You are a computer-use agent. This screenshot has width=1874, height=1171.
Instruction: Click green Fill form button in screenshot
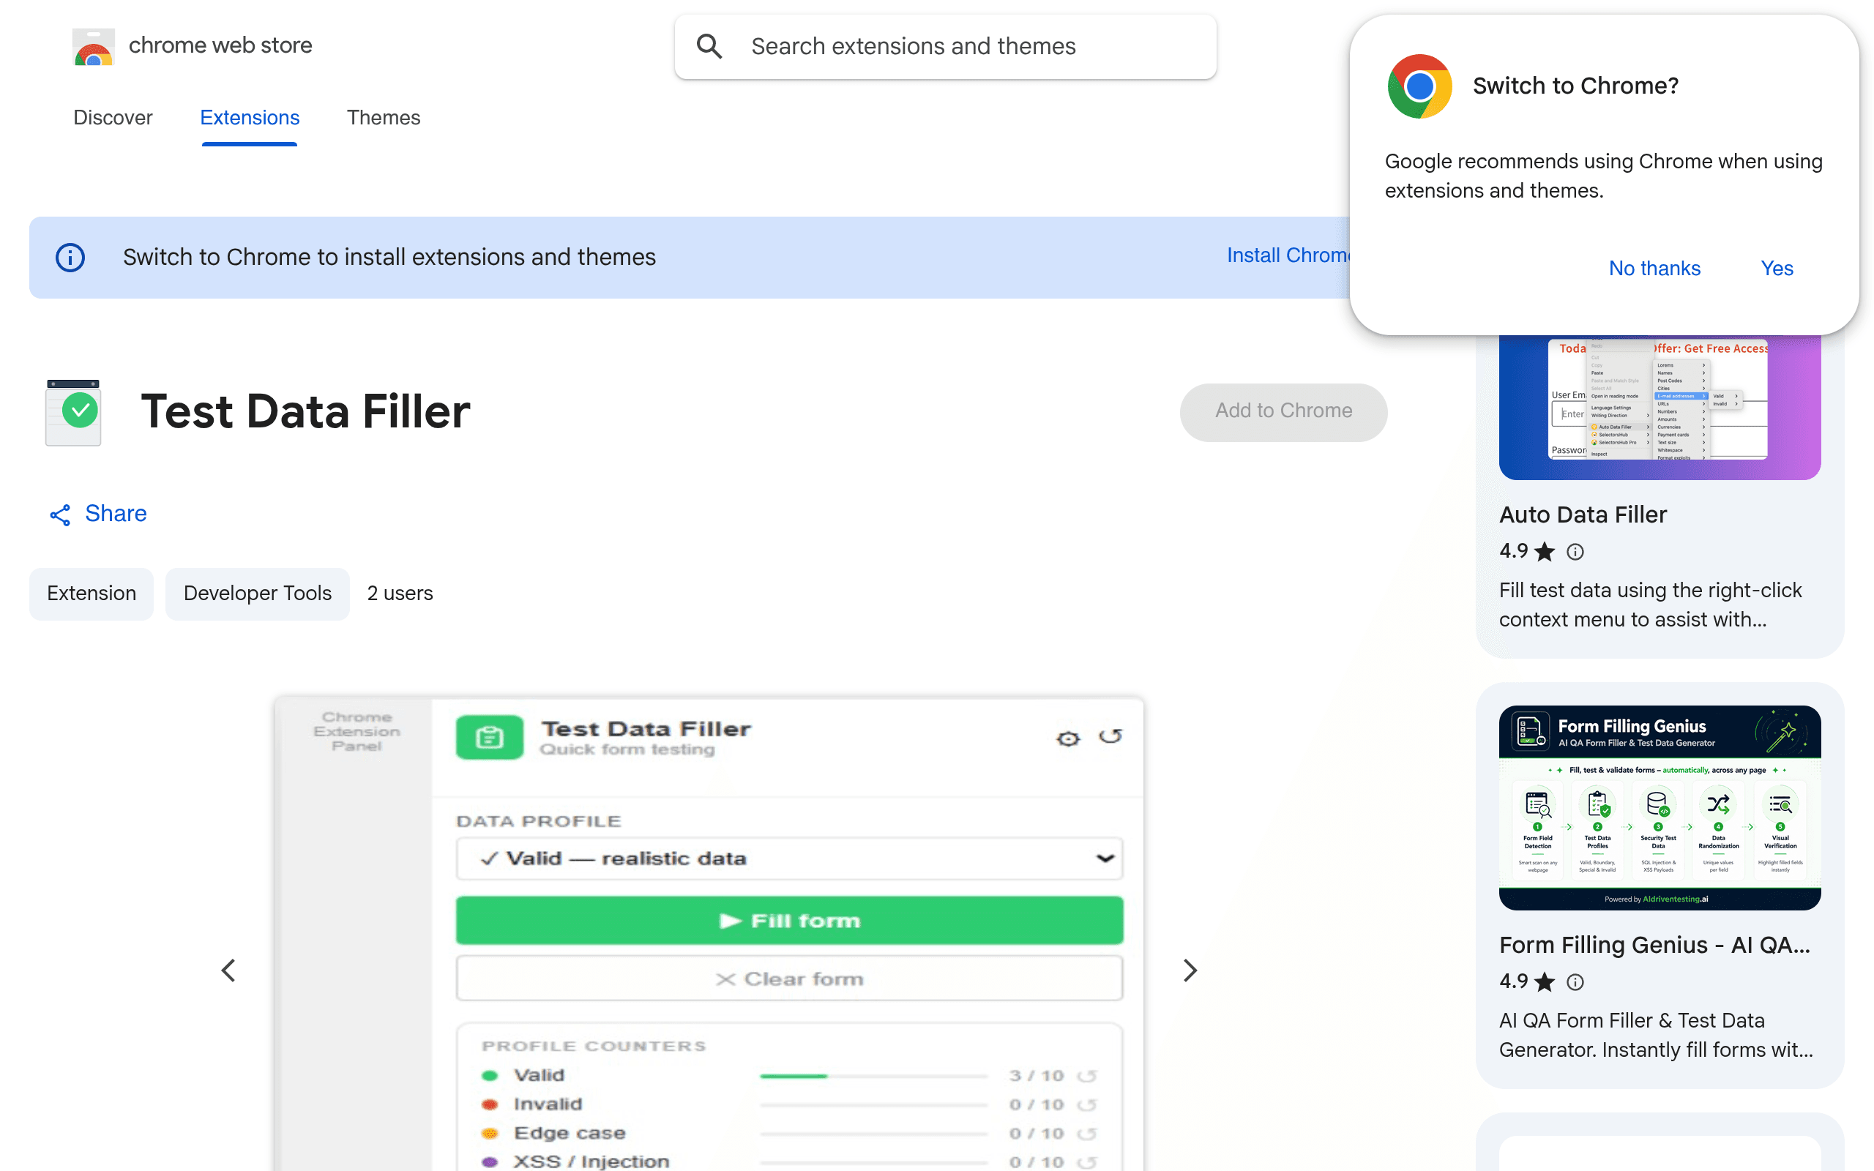(x=789, y=920)
